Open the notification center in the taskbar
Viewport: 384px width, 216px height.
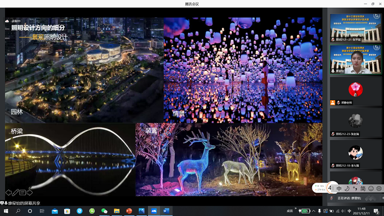(376, 211)
